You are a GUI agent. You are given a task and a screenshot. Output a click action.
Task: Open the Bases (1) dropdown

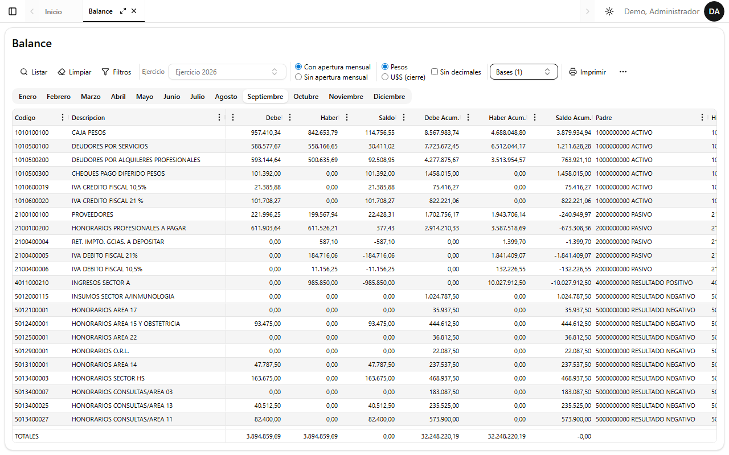[x=524, y=72]
